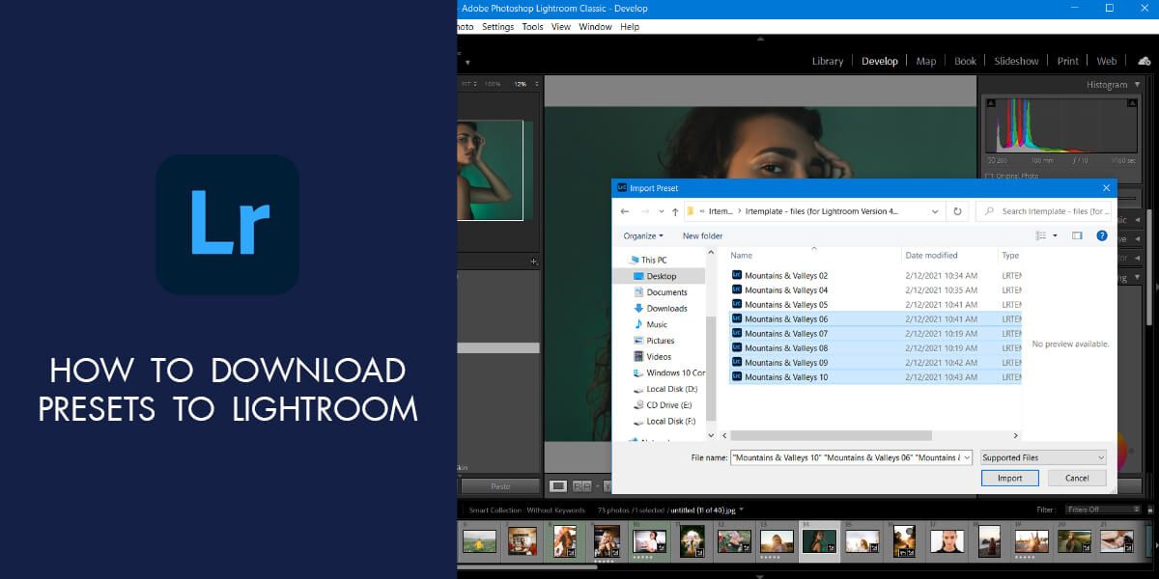The width and height of the screenshot is (1159, 579).
Task: Refresh the folder in Import Preset dialog
Action: (x=957, y=211)
